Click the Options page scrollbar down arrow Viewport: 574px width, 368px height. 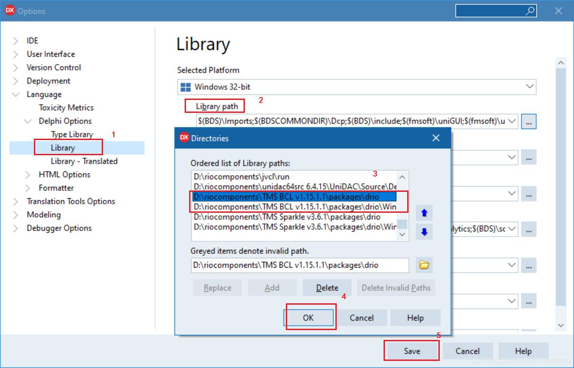(x=561, y=325)
